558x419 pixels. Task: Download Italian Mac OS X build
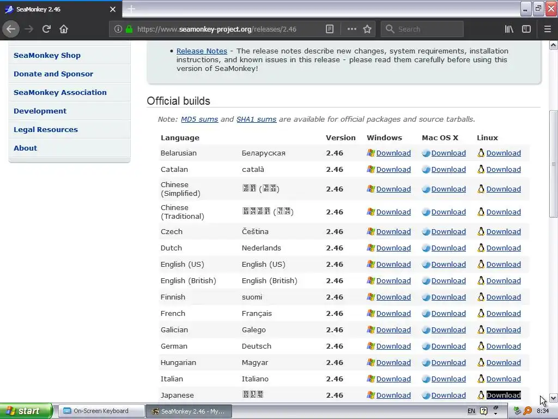point(448,379)
